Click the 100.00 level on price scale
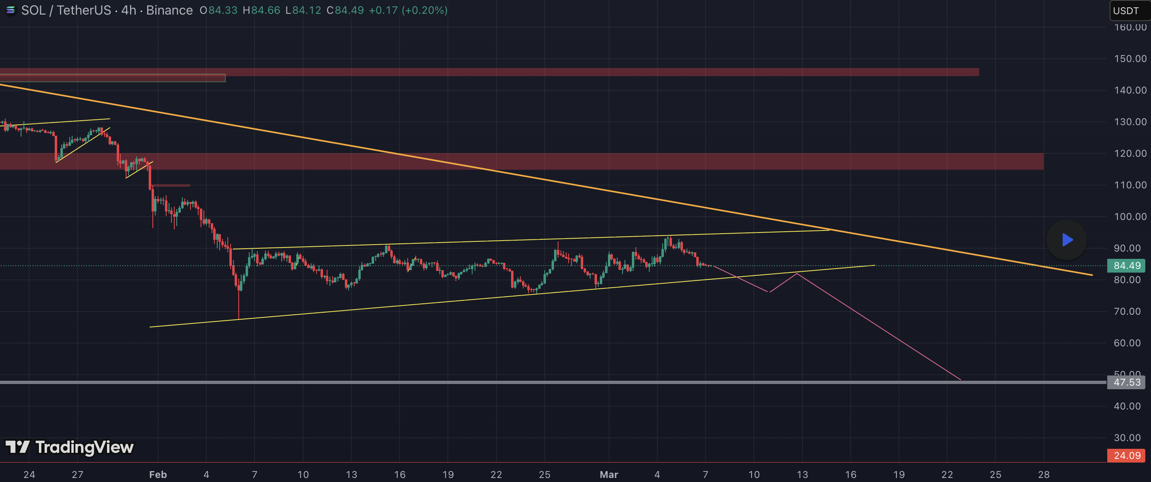1151x482 pixels. coord(1130,217)
